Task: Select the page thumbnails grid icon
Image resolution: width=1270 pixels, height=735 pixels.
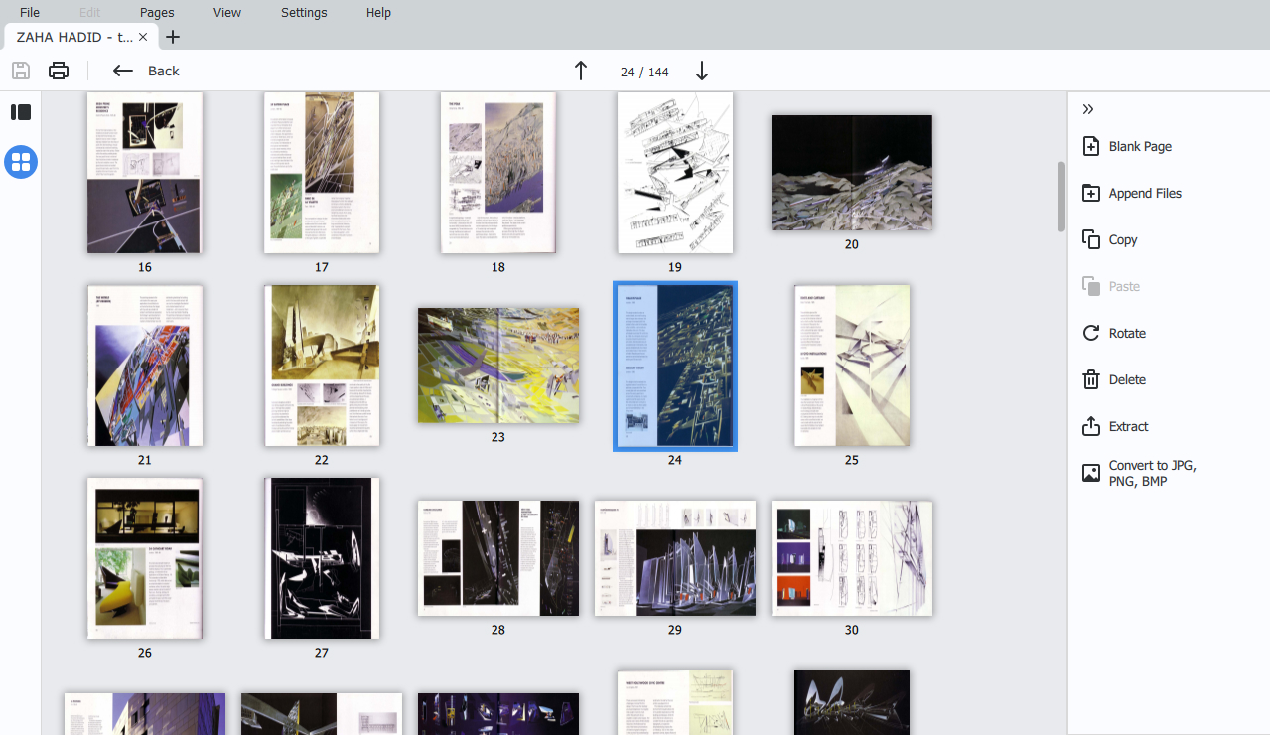Action: (x=21, y=161)
